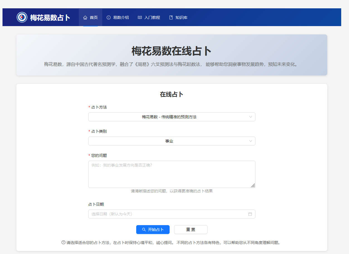Click the info icon beside 易数介绍
The height and width of the screenshot is (254, 349).
[x=109, y=17]
